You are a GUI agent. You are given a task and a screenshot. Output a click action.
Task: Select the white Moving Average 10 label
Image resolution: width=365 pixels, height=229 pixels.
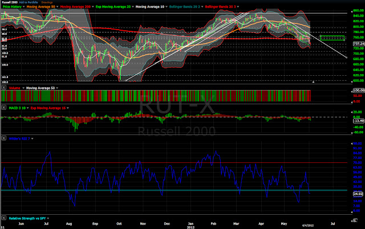[x=150, y=7]
